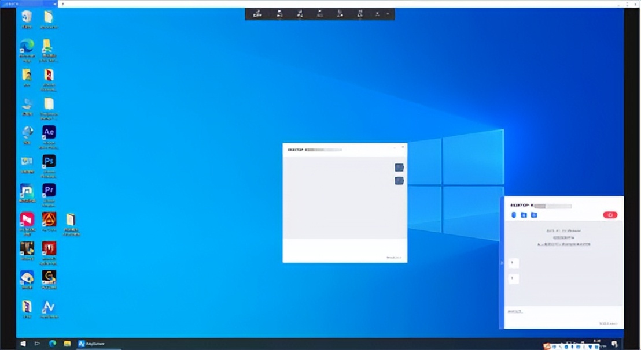The width and height of the screenshot is (641, 350).
Task: Click the third icon in the remote toolbar
Action: pyautogui.click(x=300, y=13)
